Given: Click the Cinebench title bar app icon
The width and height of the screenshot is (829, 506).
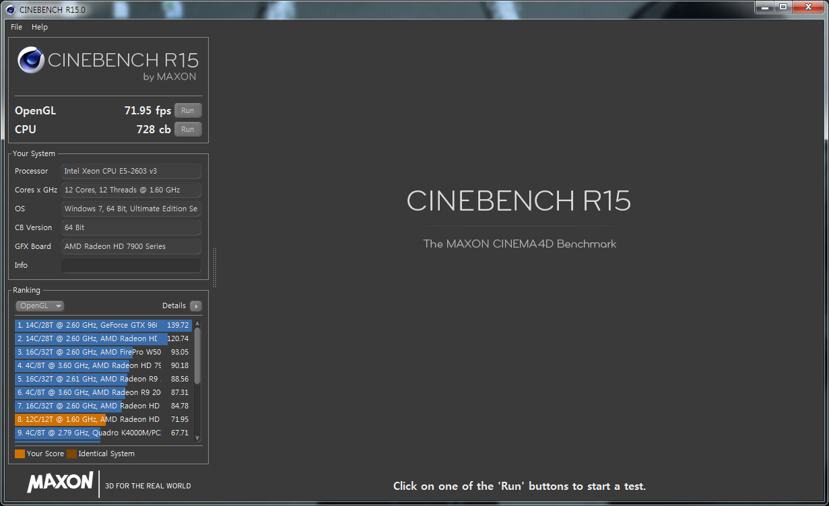Looking at the screenshot, I should [x=11, y=9].
